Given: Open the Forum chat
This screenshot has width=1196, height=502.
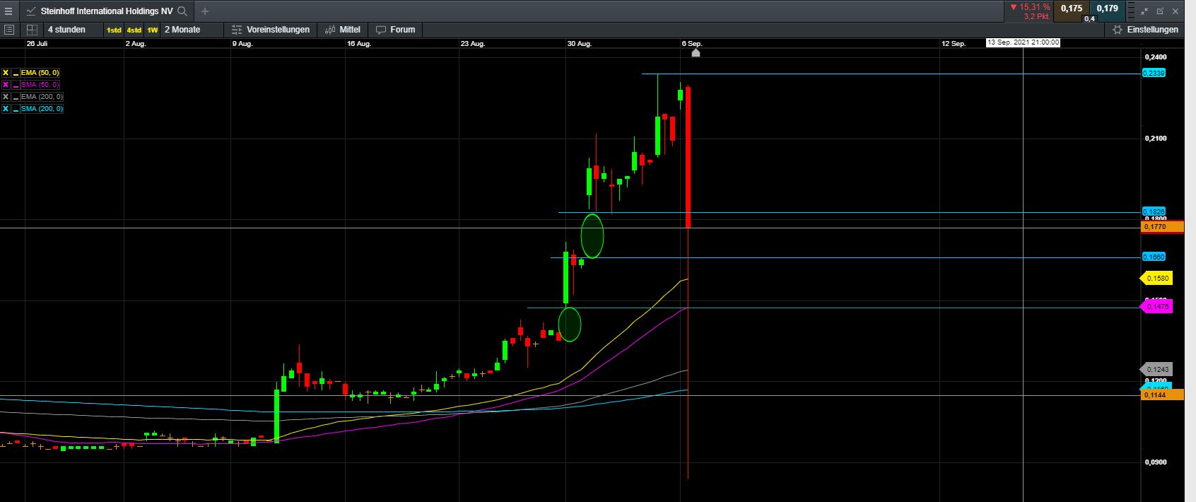Looking at the screenshot, I should click(x=396, y=30).
